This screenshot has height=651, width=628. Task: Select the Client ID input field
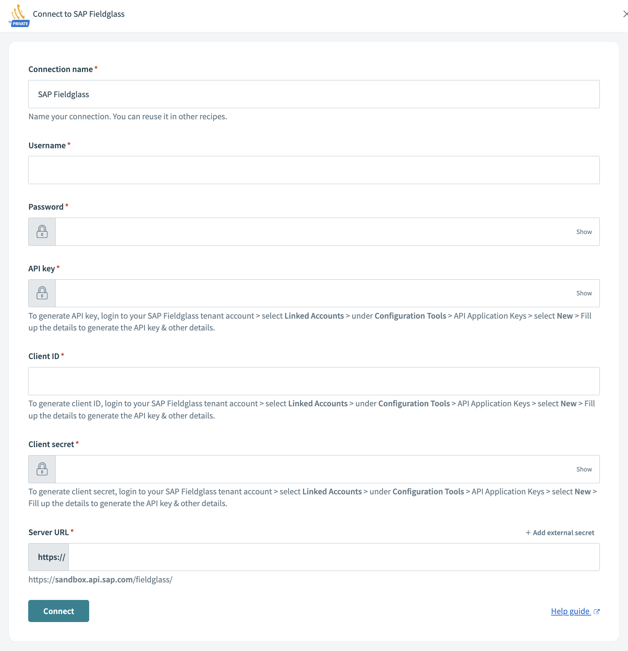(314, 381)
